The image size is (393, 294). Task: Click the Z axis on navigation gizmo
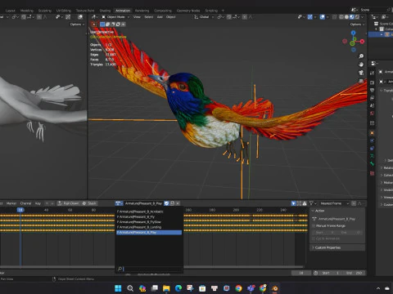354,33
